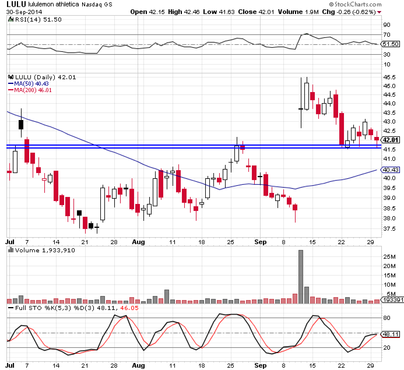Viewport: 404px width, 370px height.
Task: Click the 'Open 42.15' value
Action: click(x=147, y=12)
